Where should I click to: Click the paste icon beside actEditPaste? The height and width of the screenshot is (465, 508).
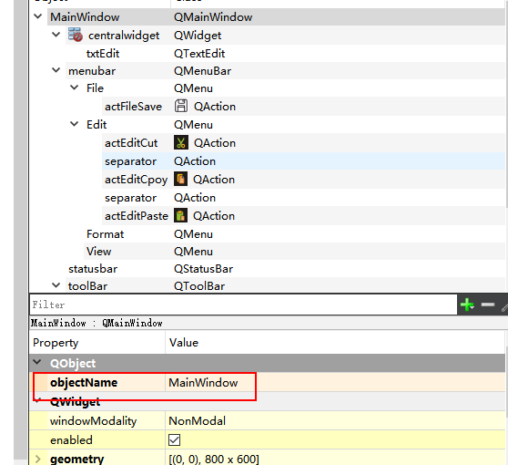click(x=180, y=215)
